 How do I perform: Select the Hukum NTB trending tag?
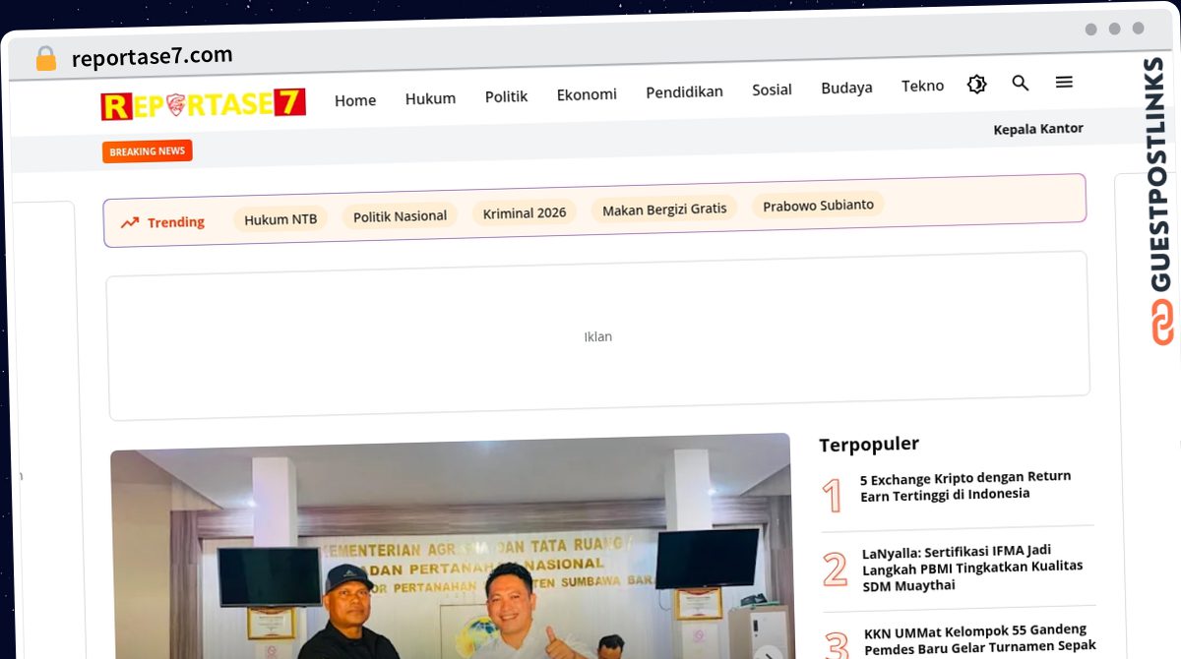(x=280, y=219)
